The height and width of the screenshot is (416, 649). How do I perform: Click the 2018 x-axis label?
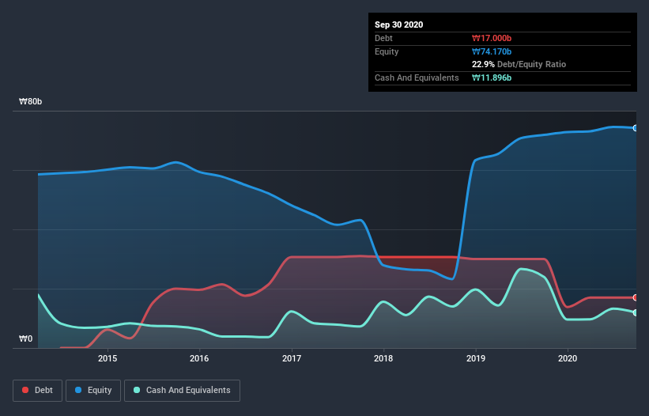[383, 358]
